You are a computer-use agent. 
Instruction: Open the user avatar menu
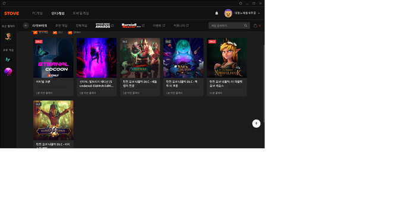tap(228, 13)
